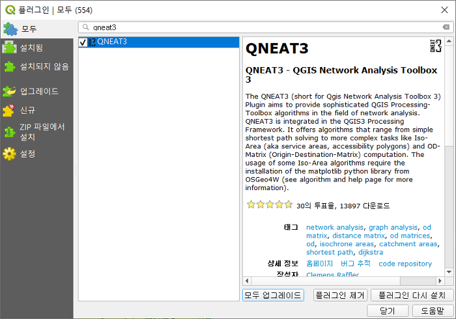Click the description scroll down arrow
Screen dimensions: 456x319
tap(449, 272)
